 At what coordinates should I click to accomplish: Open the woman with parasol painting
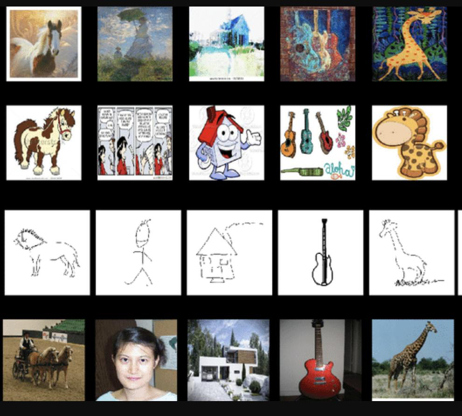click(x=135, y=44)
